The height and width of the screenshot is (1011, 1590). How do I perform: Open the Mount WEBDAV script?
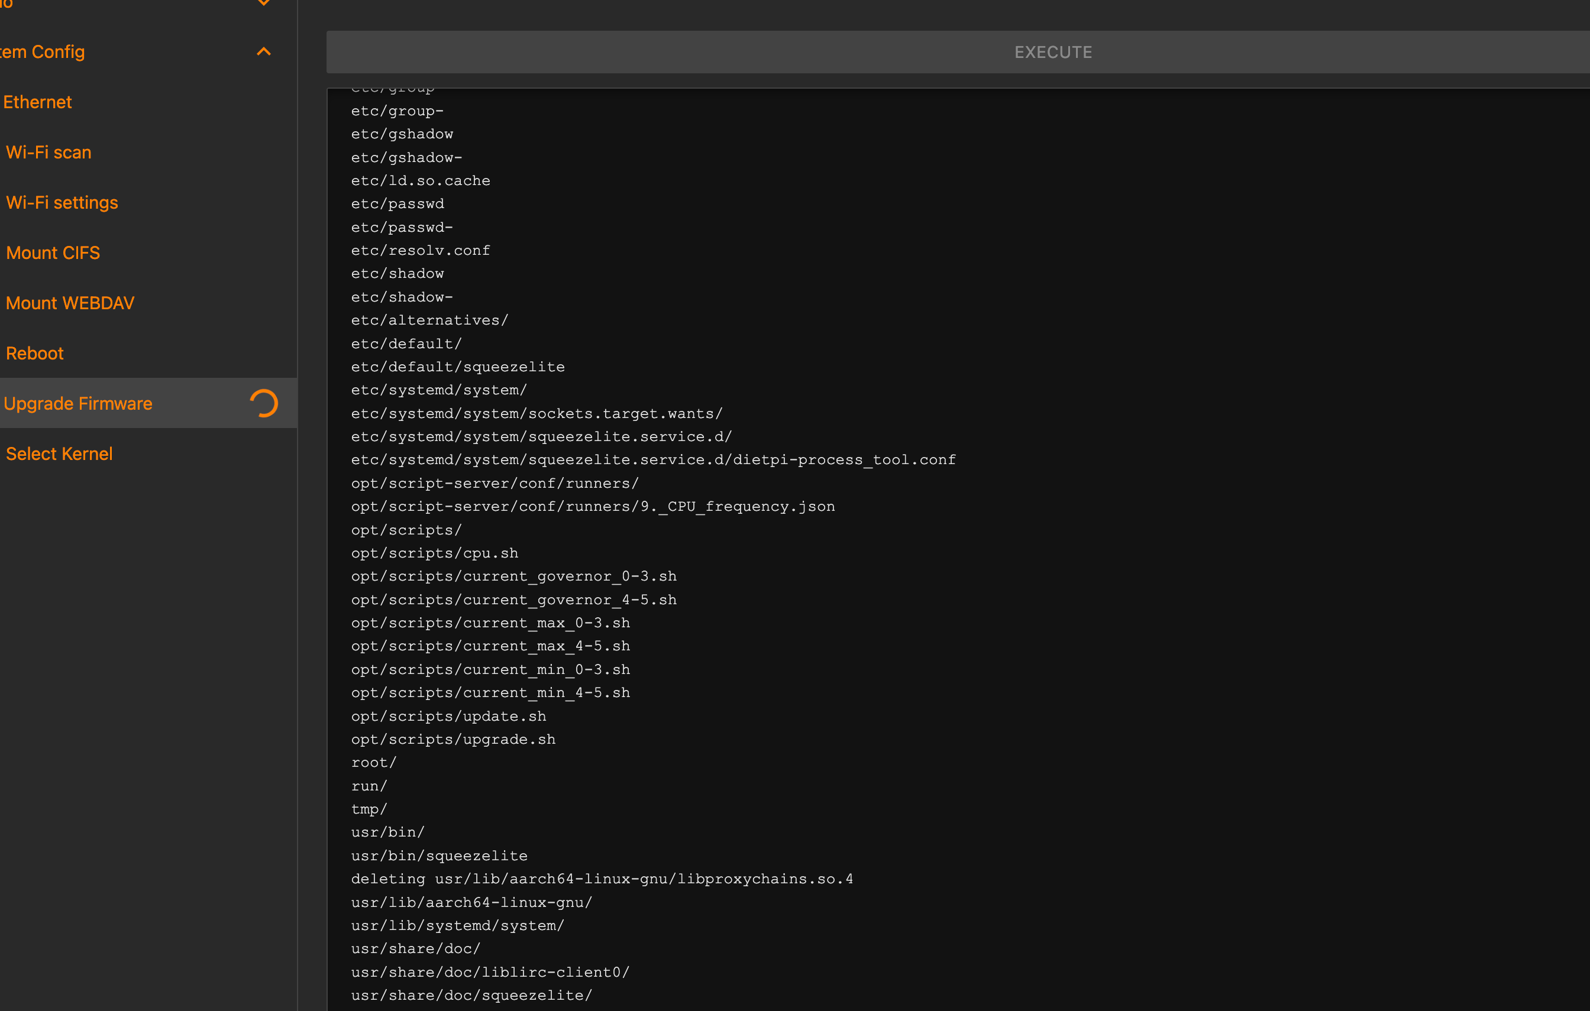[70, 303]
